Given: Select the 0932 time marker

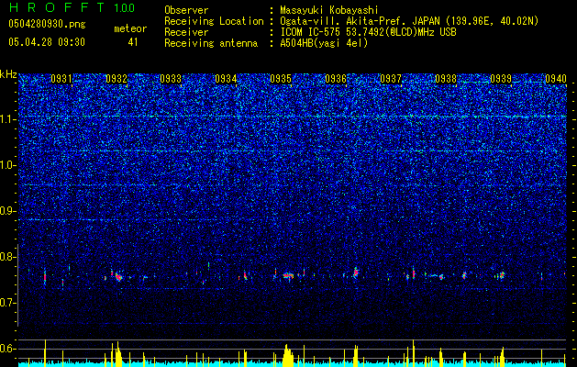Looking at the screenshot, I should pos(117,79).
